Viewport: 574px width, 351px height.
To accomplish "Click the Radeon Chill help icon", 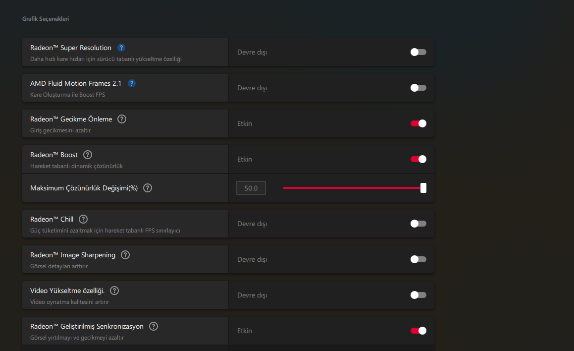I will coord(83,219).
